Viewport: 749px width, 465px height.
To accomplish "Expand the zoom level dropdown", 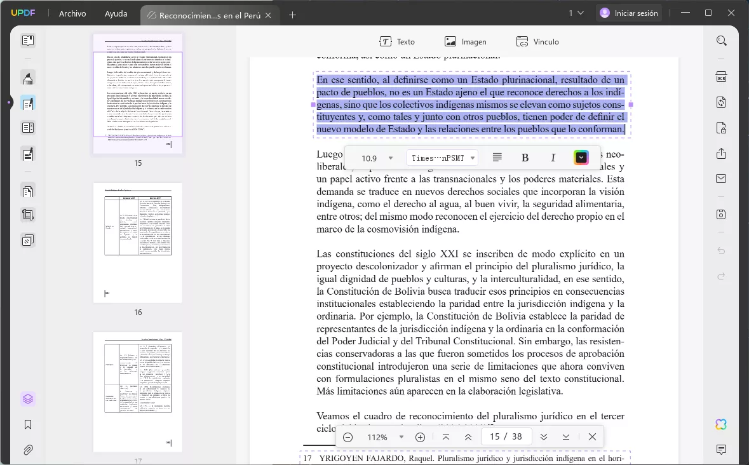I will click(401, 437).
